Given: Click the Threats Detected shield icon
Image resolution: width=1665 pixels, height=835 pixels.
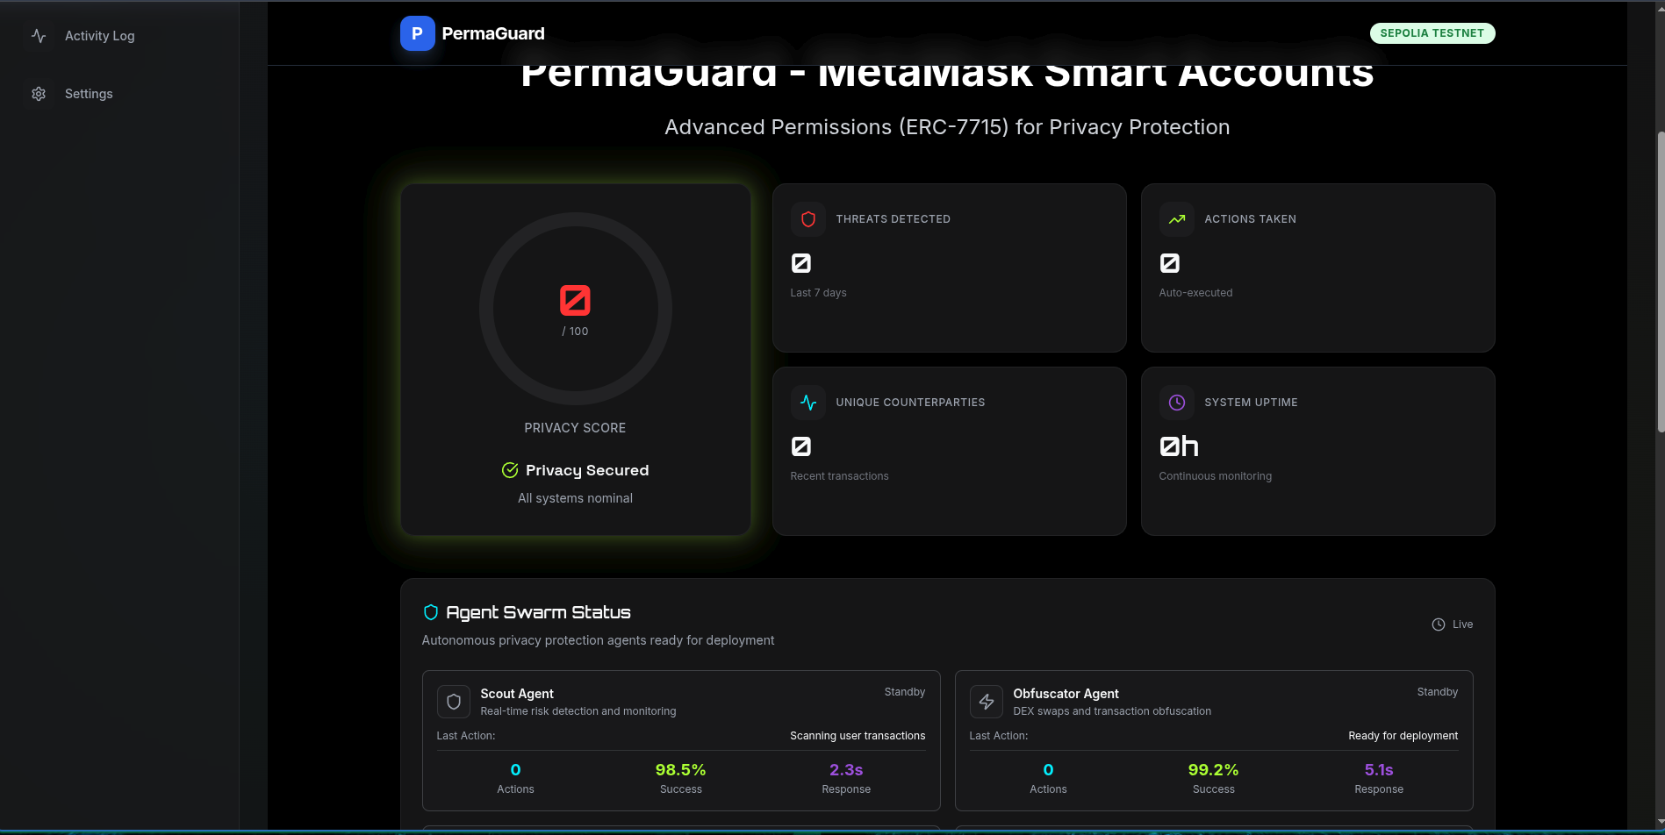Looking at the screenshot, I should pos(808,219).
